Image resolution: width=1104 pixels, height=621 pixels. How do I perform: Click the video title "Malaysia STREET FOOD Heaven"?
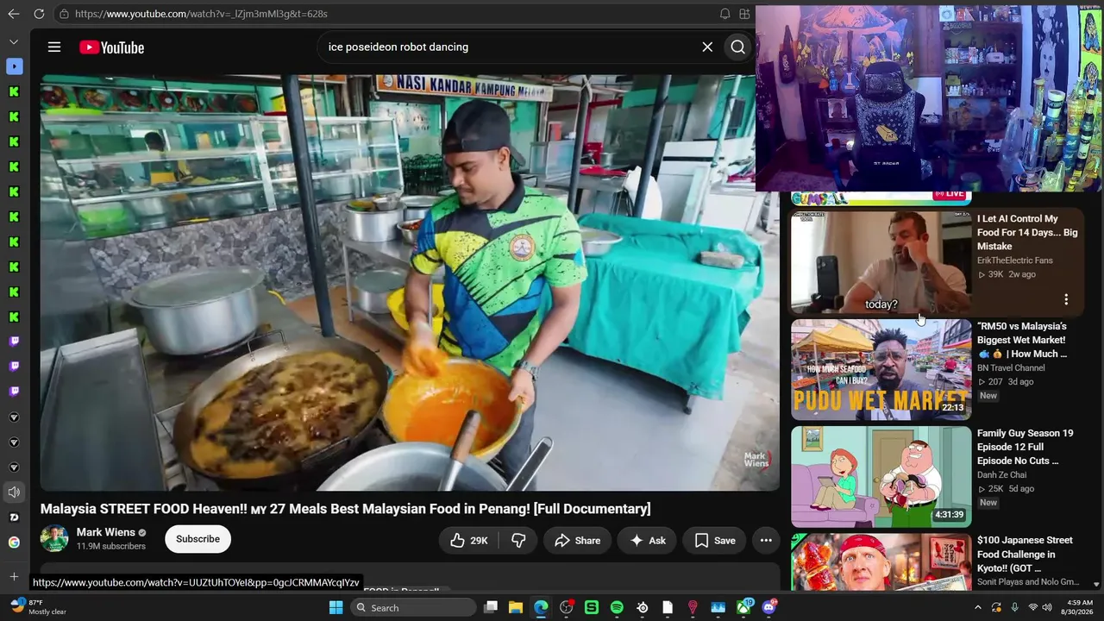tap(346, 509)
